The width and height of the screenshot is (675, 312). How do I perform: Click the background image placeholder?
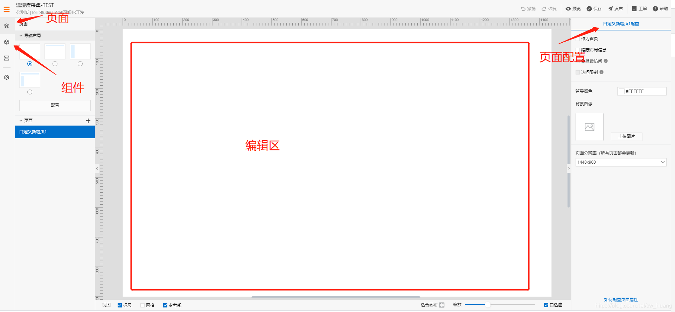pyautogui.click(x=590, y=127)
